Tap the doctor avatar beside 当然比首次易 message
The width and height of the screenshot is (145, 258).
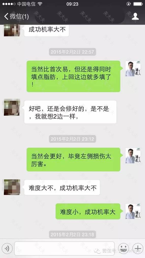(133, 69)
